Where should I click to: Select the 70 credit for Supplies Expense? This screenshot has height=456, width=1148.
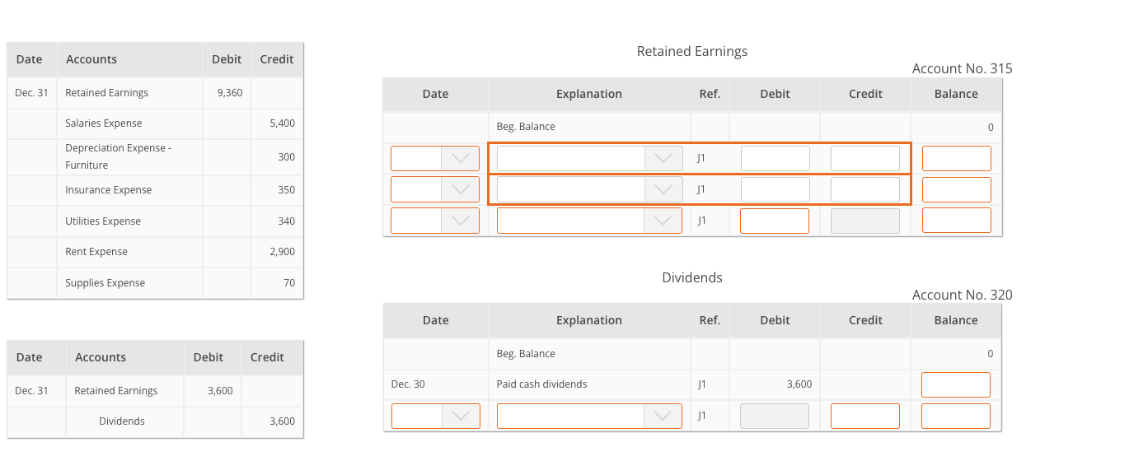pos(289,283)
